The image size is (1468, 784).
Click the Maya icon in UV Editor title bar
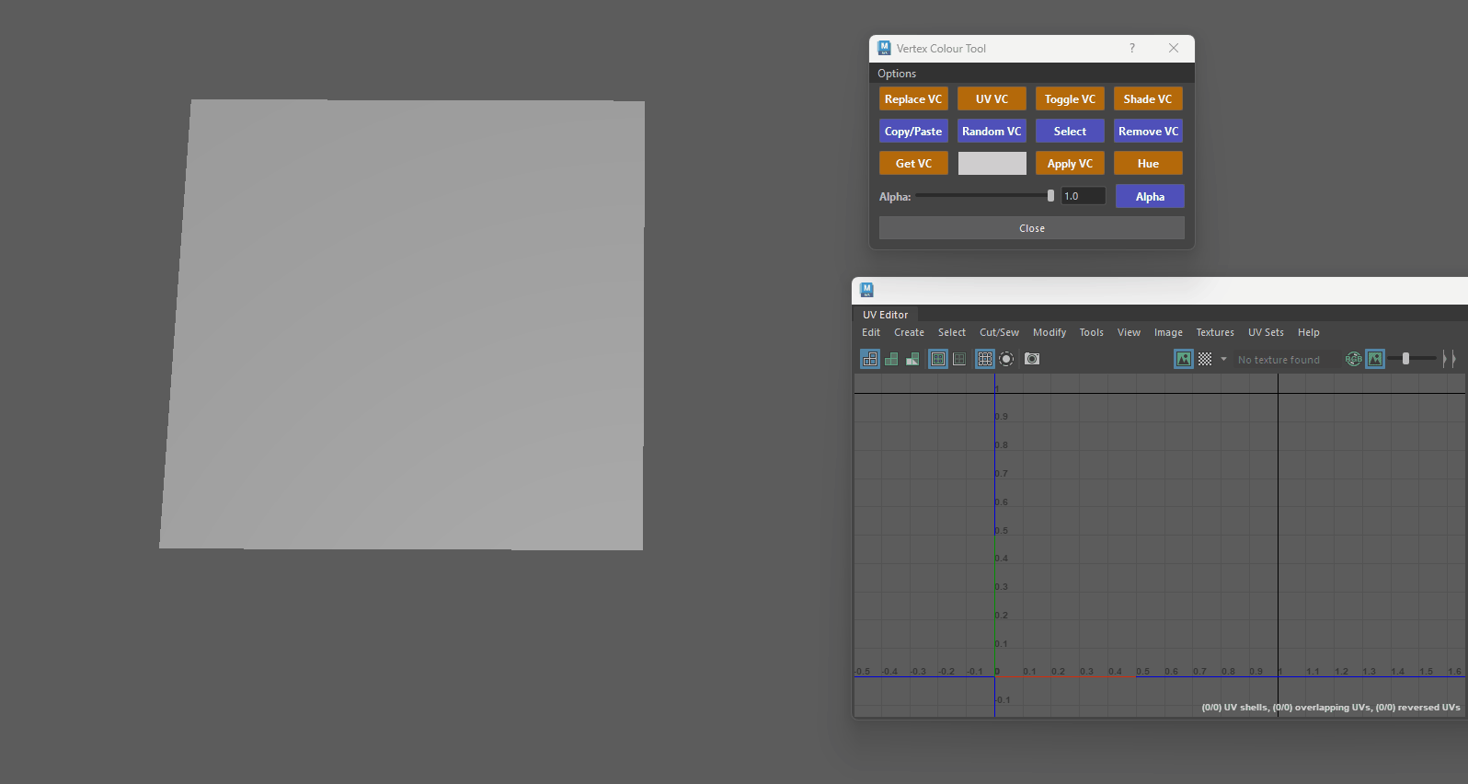coord(866,290)
